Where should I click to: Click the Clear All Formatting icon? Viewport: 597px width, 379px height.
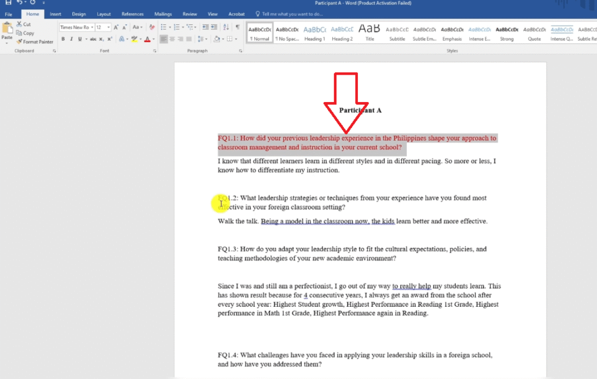click(152, 27)
